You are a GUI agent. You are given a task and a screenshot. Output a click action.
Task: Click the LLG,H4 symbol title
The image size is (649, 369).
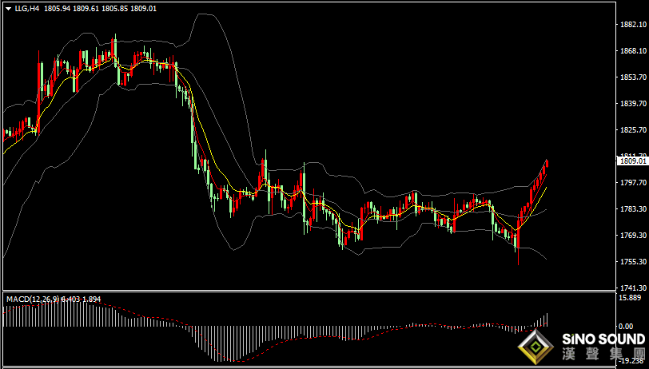25,9
